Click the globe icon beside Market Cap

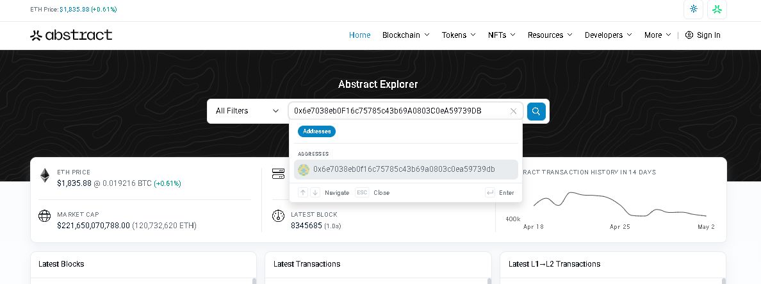[x=45, y=216]
